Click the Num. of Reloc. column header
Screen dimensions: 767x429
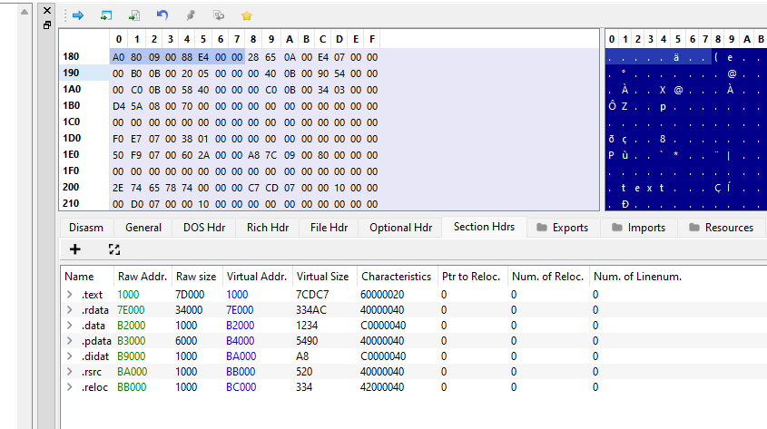click(x=548, y=277)
